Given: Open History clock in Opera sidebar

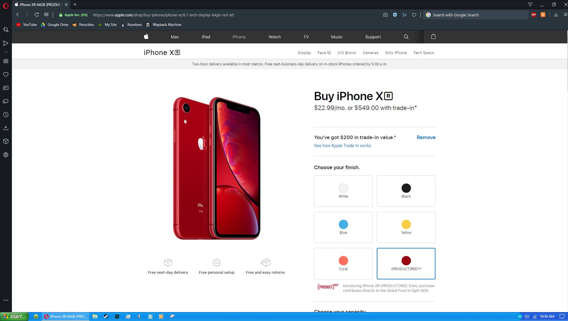Looking at the screenshot, I should pos(6,115).
